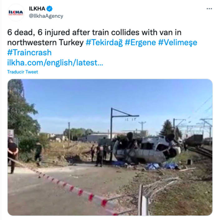Open the #Velimeşe hashtag

178,42
